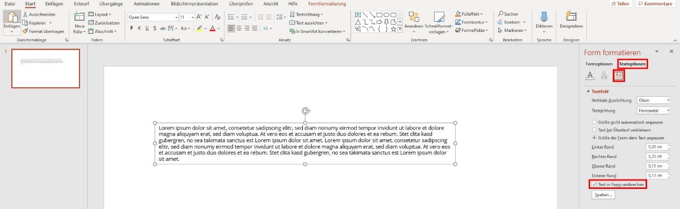The height and width of the screenshot is (209, 680).
Task: Apply bold formatting with F button
Action: coord(132,28)
